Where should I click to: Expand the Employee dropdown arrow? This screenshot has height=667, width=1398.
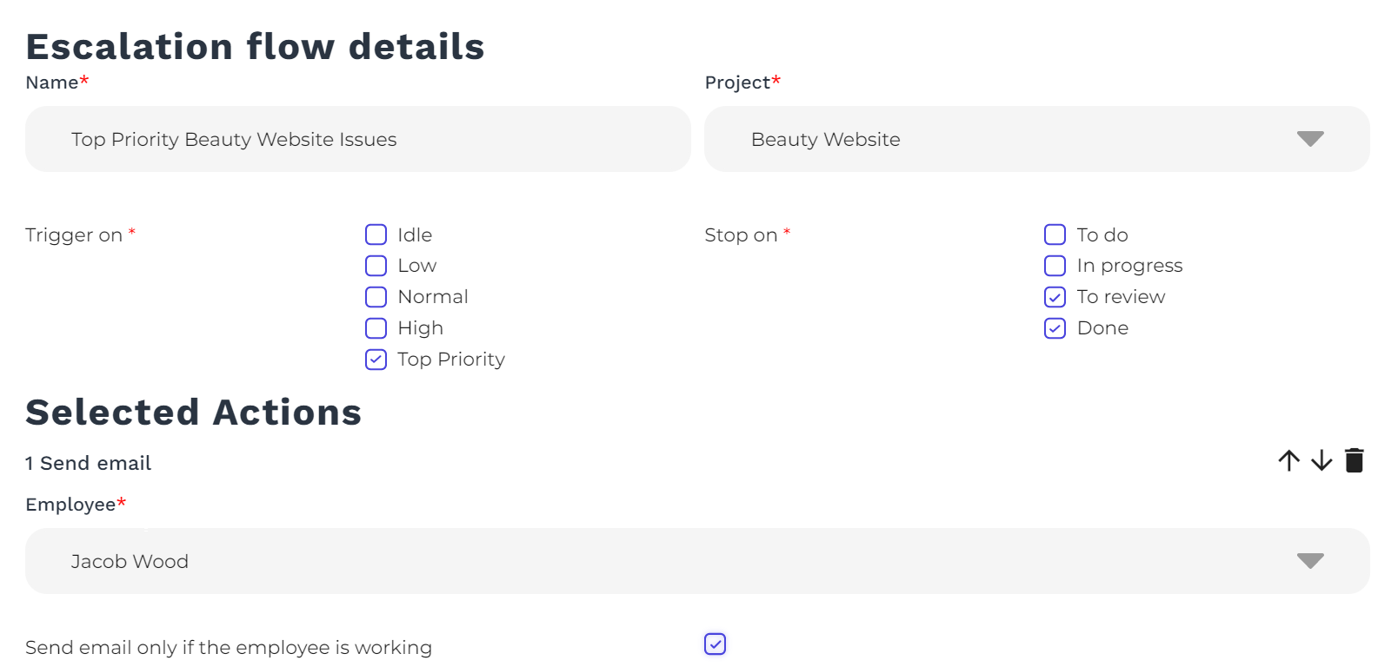tap(1309, 561)
